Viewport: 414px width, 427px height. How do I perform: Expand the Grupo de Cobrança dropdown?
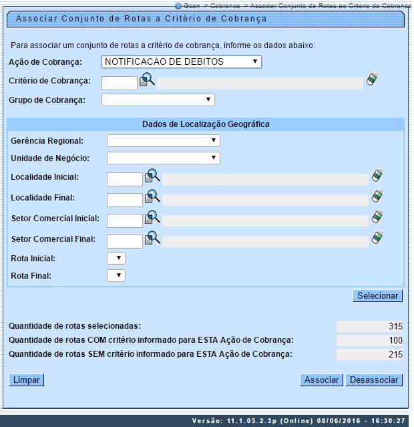click(x=158, y=100)
